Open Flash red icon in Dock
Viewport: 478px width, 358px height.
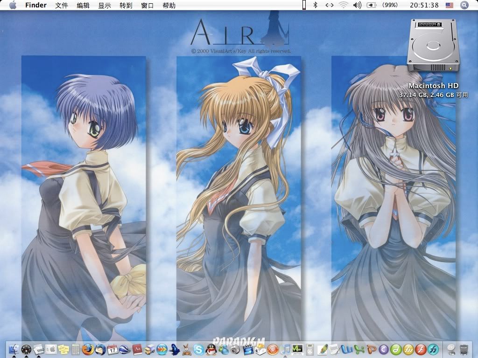point(421,349)
